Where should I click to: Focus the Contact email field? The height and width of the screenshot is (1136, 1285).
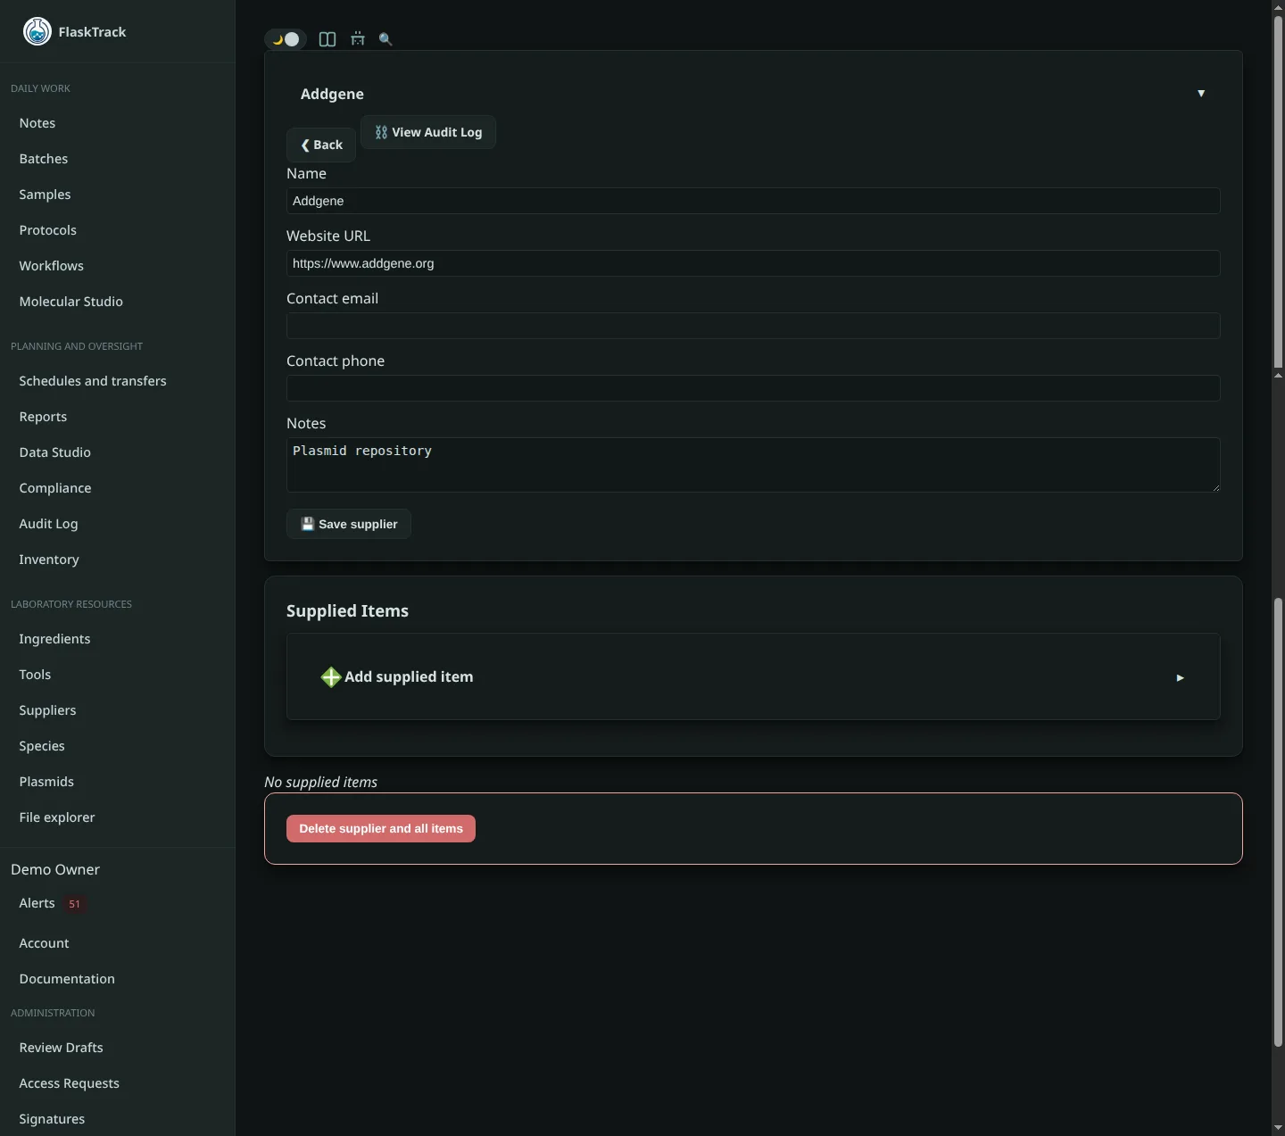(753, 326)
